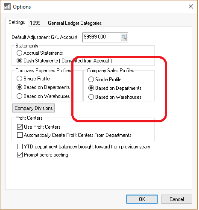Screen dimensions: 199x210
Task: Close the Options dialog window
Action: pos(191,6)
